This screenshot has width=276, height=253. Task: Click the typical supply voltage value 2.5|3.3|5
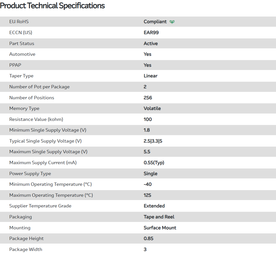pyautogui.click(x=153, y=141)
